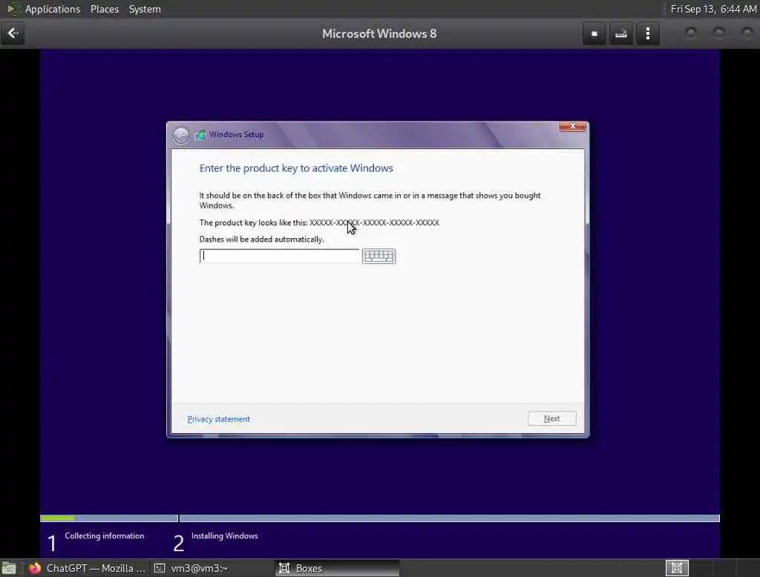Click the installation progress bar

pos(380,518)
